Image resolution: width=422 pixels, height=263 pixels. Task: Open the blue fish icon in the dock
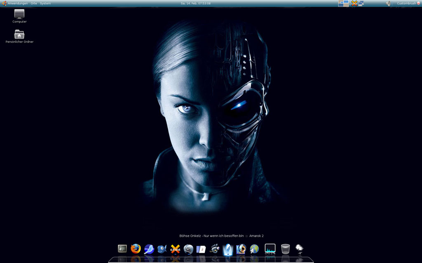162,249
